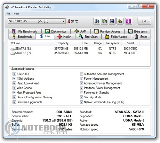This screenshot has height=143, width=160.
Task: Switch to the Error Scan tab
Action: point(88,37)
